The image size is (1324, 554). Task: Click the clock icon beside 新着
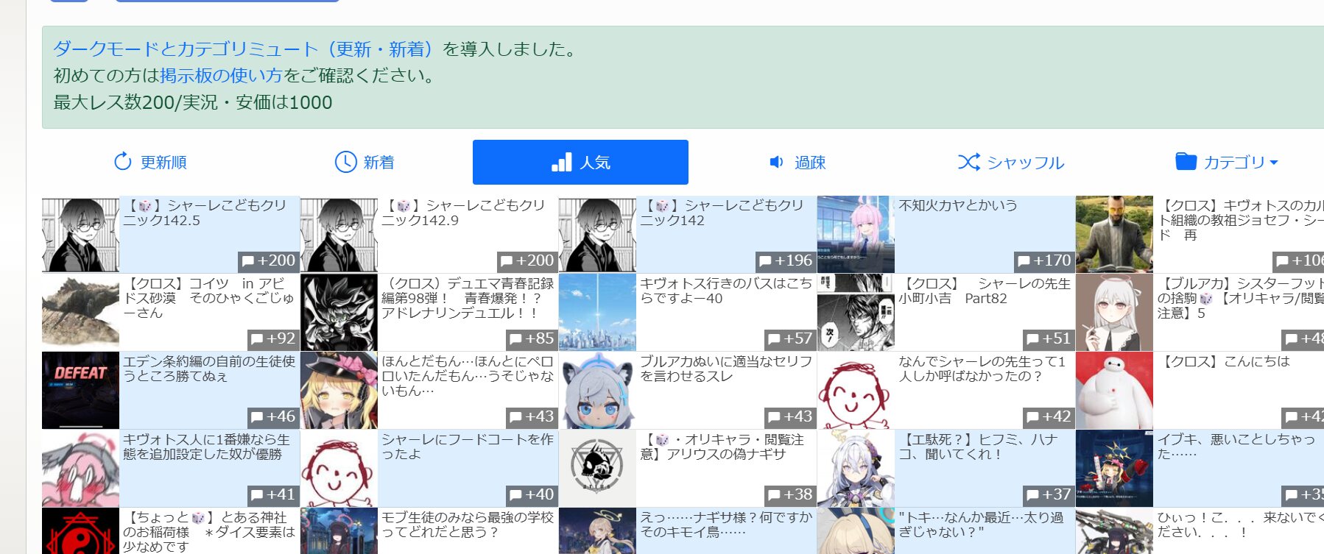(345, 162)
